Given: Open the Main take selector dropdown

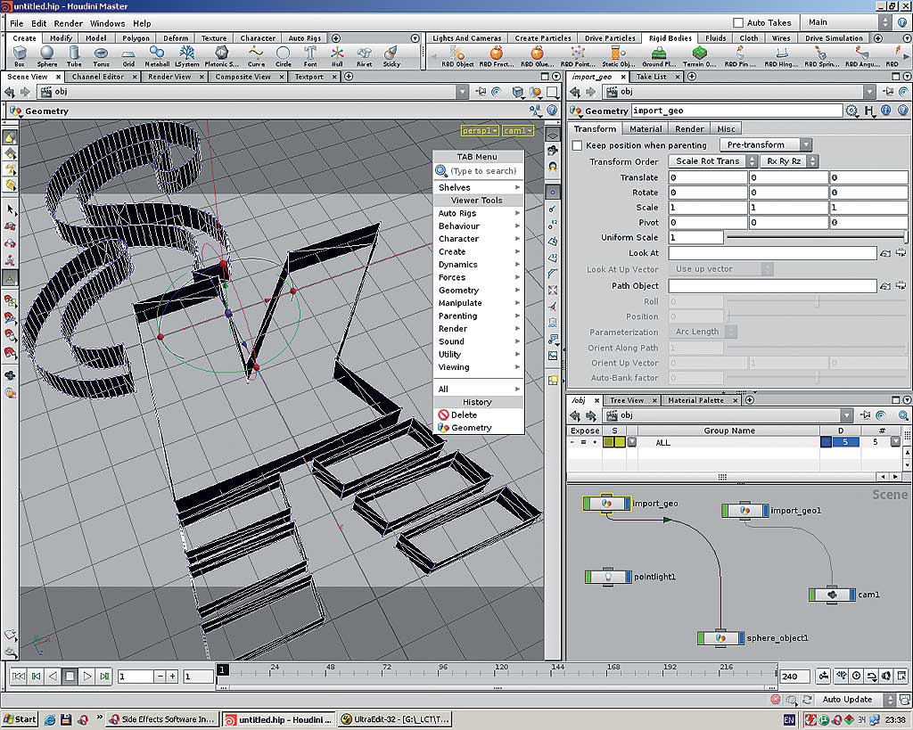Looking at the screenshot, I should coord(848,22).
